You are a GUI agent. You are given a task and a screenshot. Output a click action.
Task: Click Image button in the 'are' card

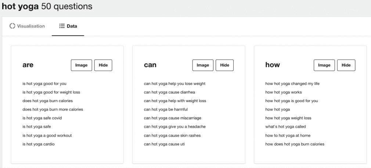[x=82, y=65]
